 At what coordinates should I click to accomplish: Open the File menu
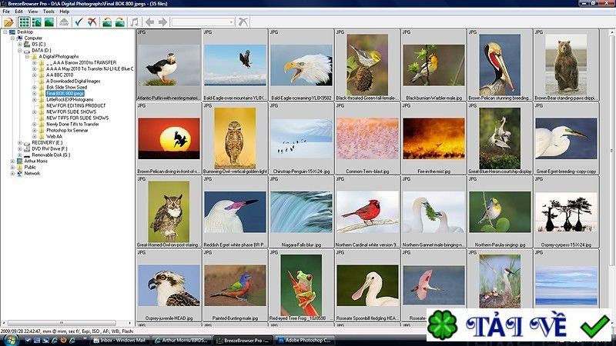pos(6,12)
